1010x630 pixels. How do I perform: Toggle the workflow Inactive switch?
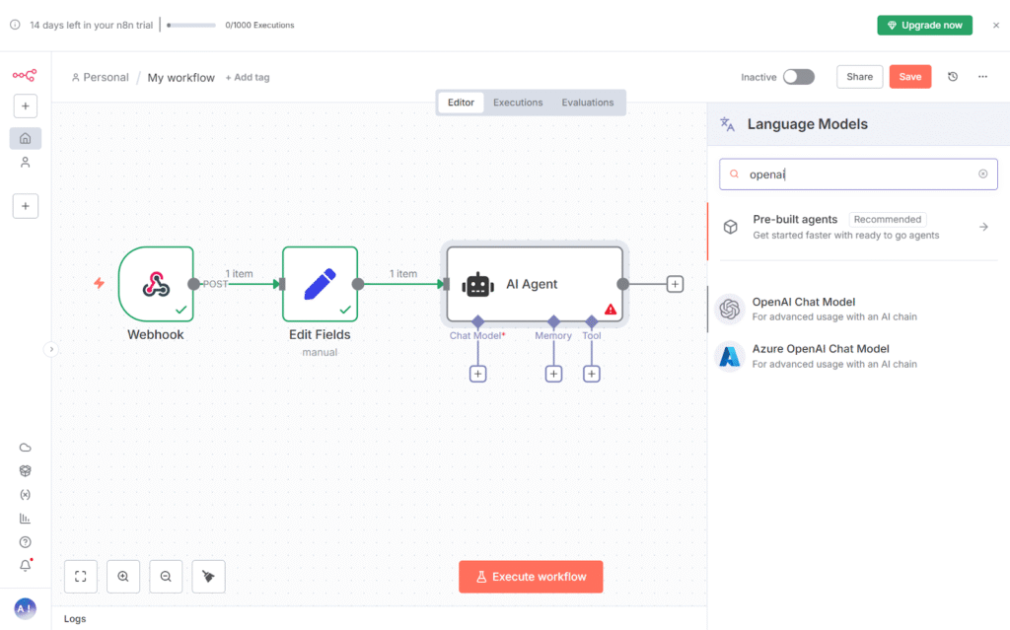798,77
